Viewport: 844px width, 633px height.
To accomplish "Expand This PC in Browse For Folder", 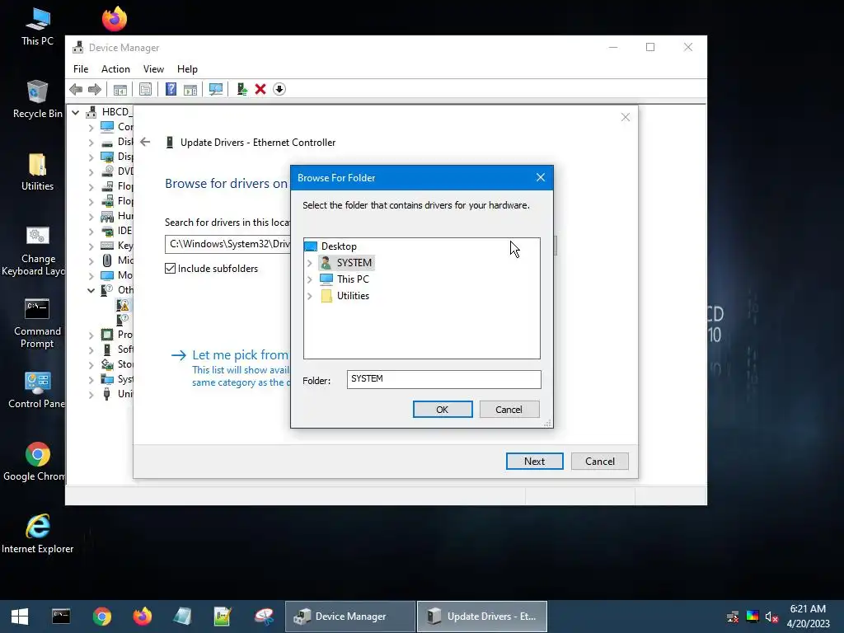I will coord(310,279).
